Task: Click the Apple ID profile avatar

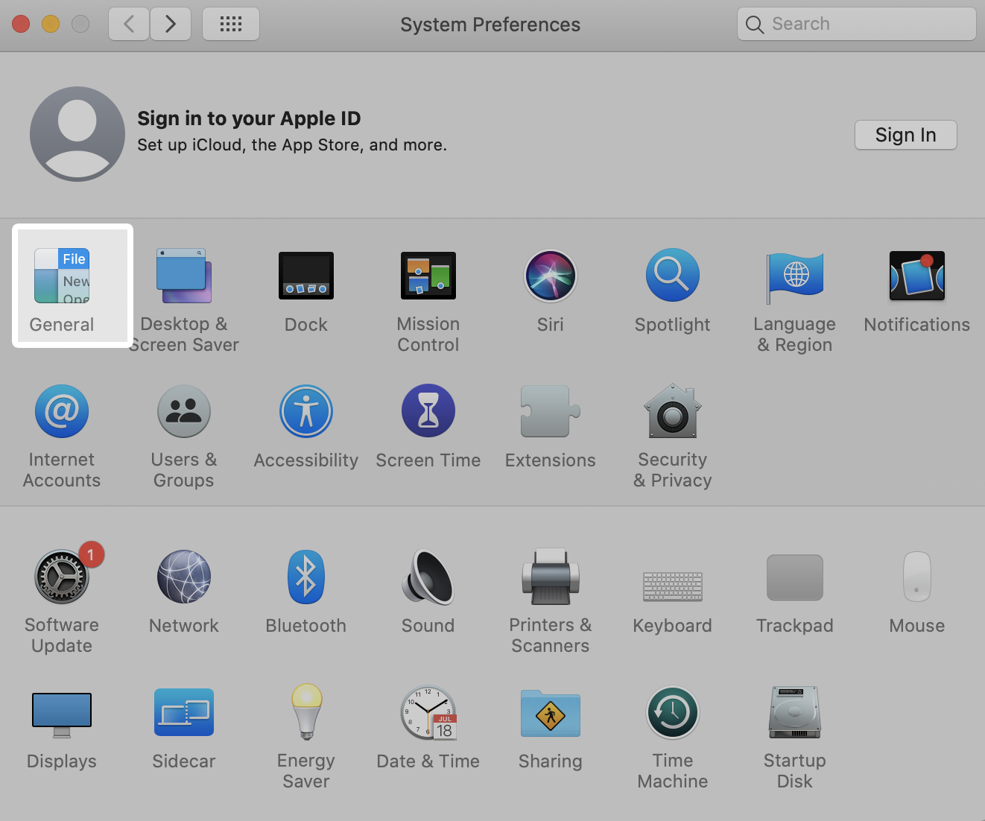Action: click(77, 134)
